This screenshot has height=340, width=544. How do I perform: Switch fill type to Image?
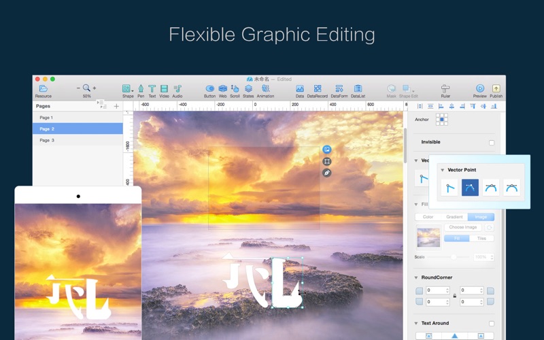click(x=481, y=217)
